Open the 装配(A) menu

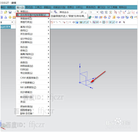(x=47, y=7)
